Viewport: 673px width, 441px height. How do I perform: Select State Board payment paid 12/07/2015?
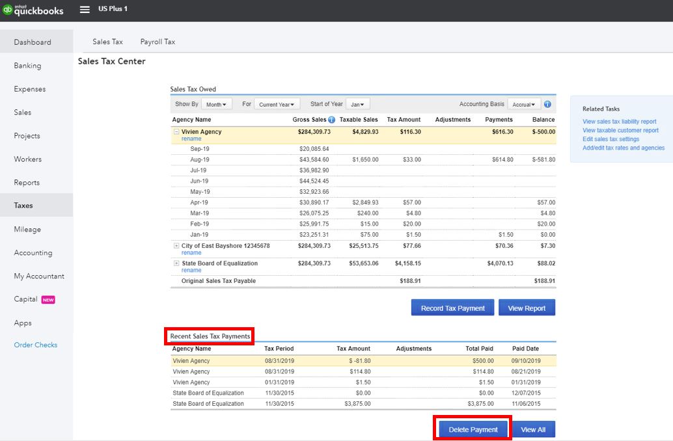pos(363,393)
